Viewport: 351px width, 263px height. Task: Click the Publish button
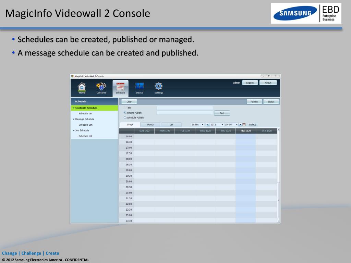point(254,101)
